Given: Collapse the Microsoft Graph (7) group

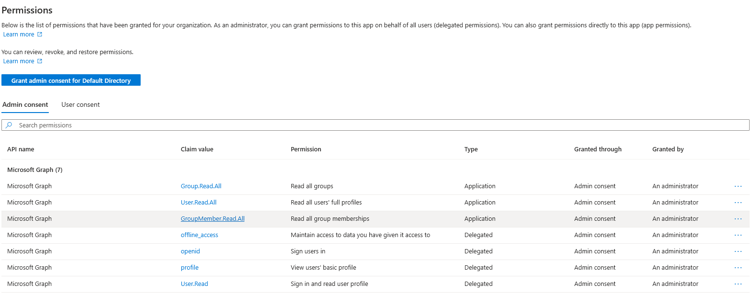Looking at the screenshot, I should coord(35,170).
